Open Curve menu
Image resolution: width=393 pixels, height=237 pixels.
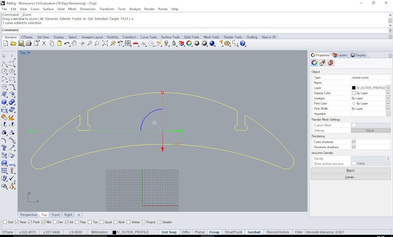[x=35, y=9]
